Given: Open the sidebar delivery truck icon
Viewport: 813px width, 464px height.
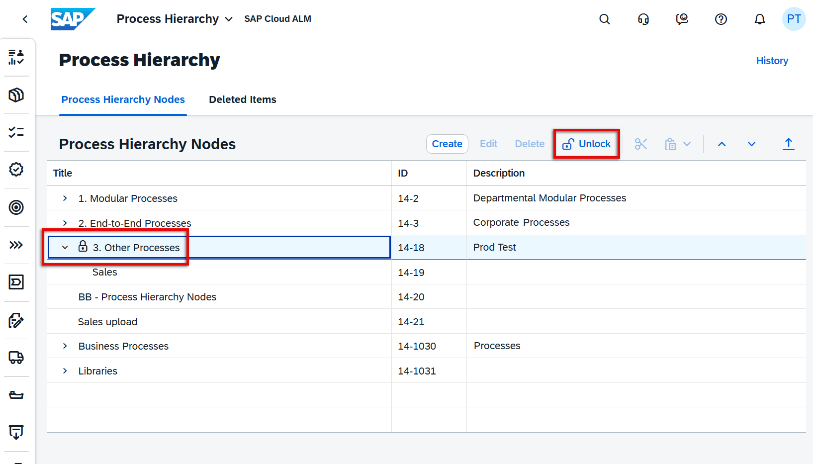Looking at the screenshot, I should coord(16,358).
